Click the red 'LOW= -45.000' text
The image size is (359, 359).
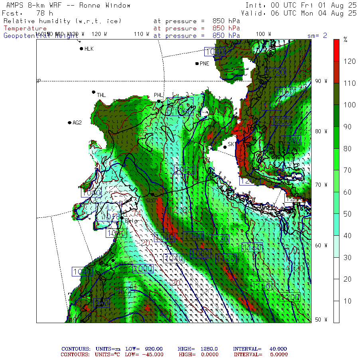(x=144, y=355)
